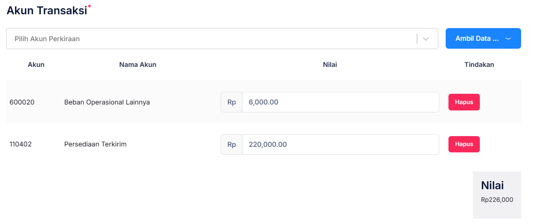Click the Persediaan Terkirim account name
Image resolution: width=533 pixels, height=224 pixels.
click(x=95, y=144)
